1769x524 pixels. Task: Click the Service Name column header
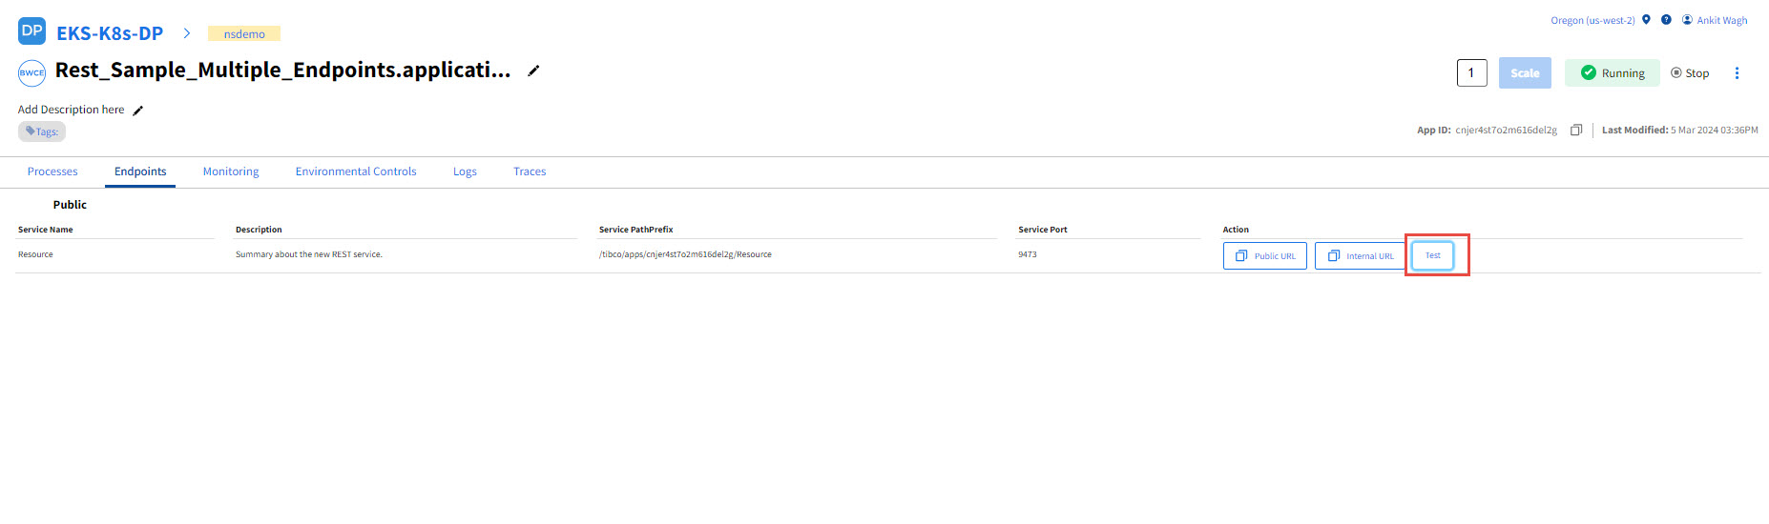click(x=46, y=230)
